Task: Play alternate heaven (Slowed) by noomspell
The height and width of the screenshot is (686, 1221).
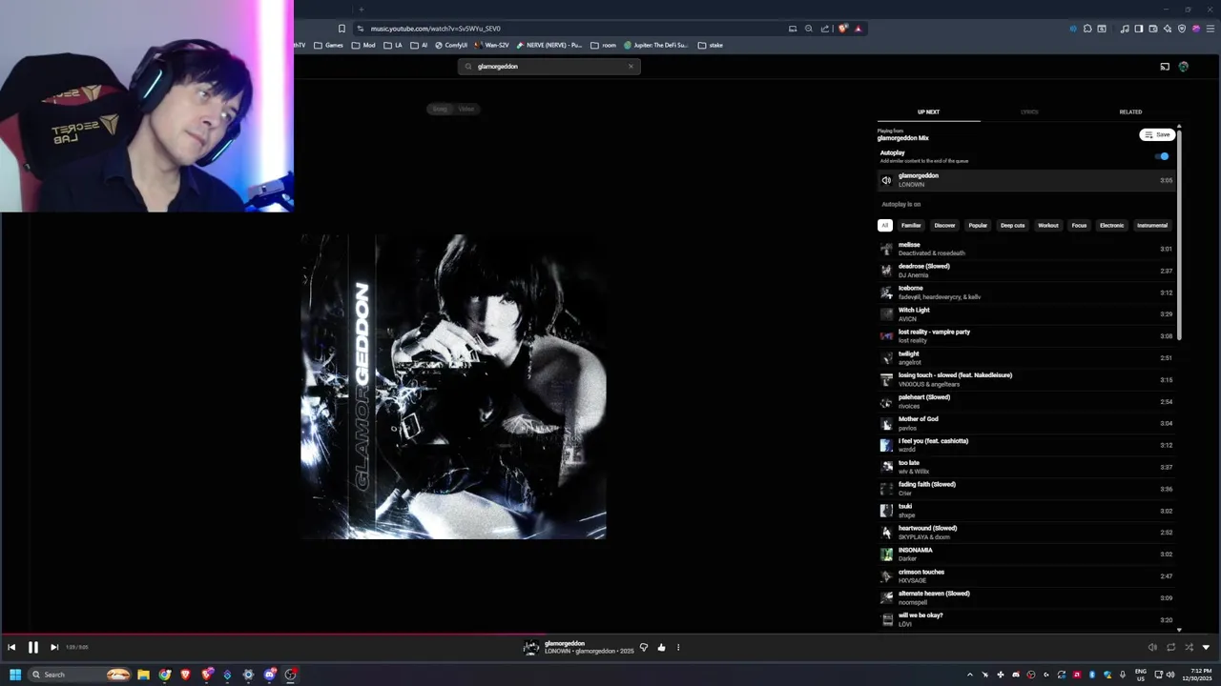Action: [x=1026, y=597]
